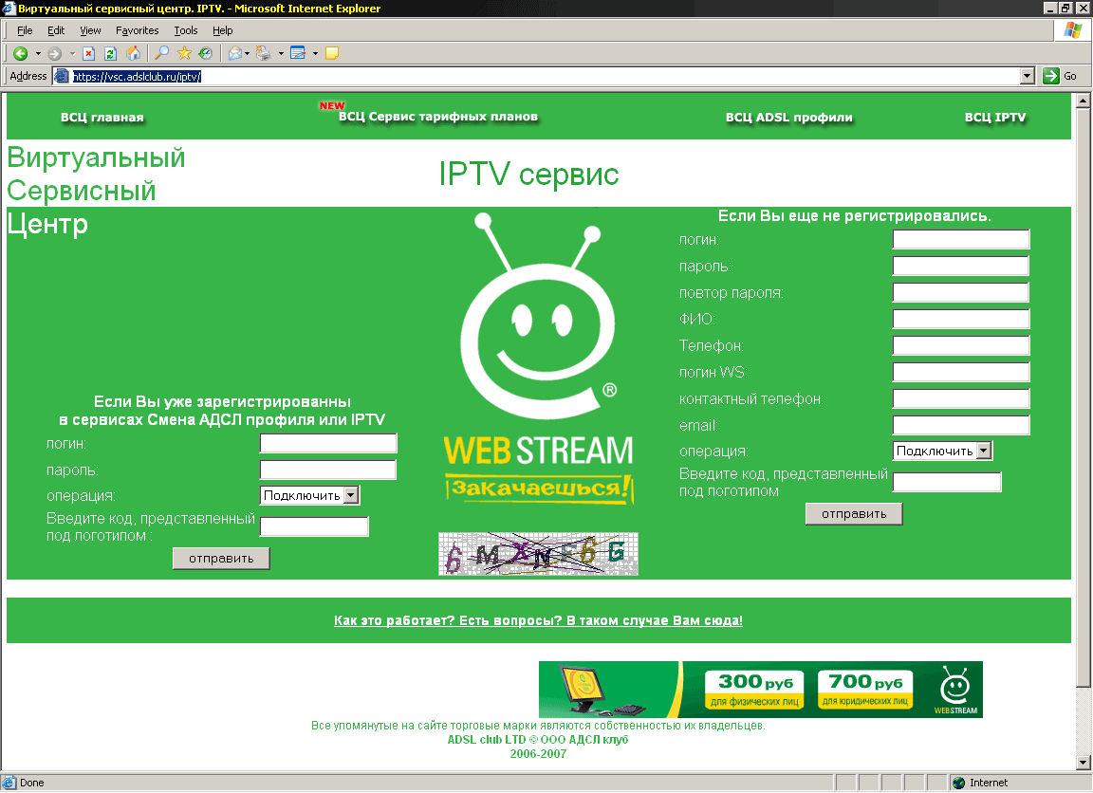Stop loading with the red X icon
1093x793 pixels.
88,54
